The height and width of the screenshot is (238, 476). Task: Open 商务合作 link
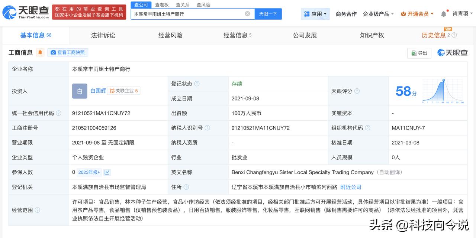[346, 14]
